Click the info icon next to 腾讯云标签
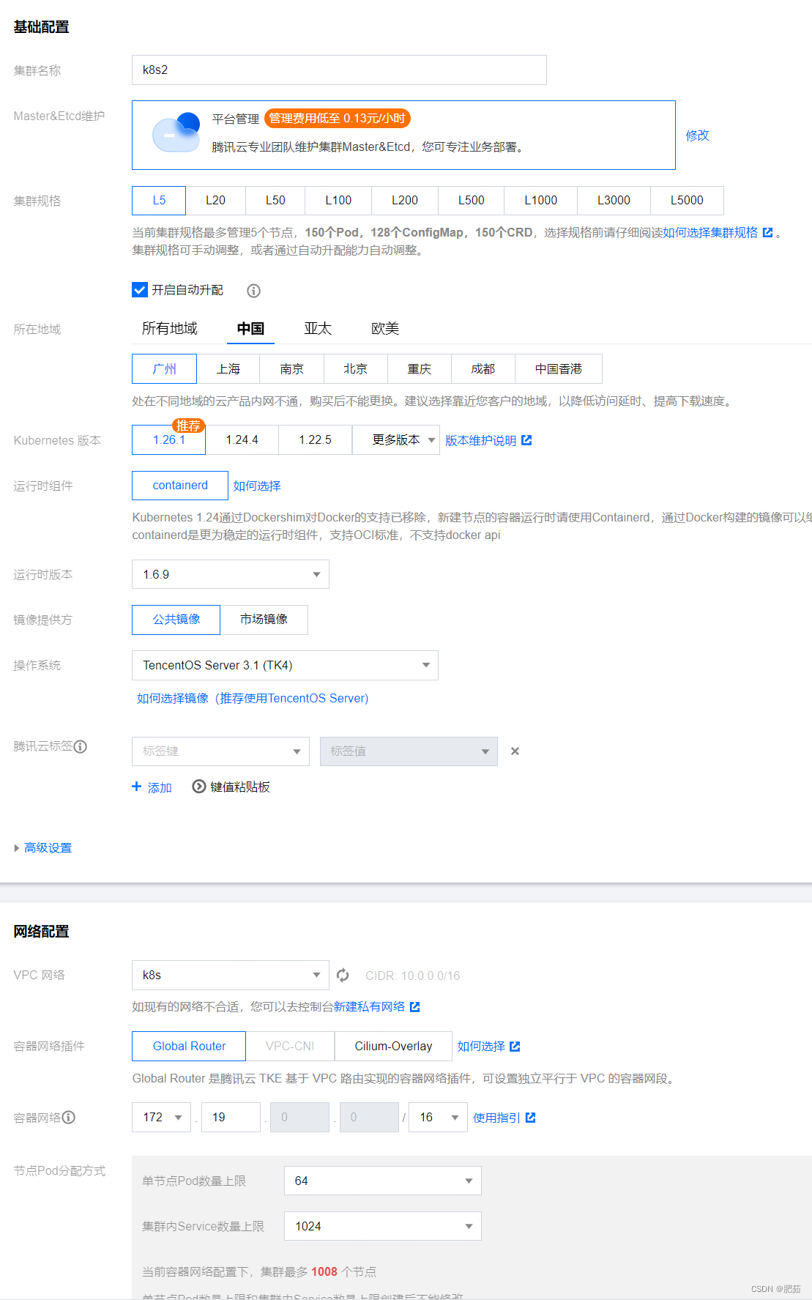Image resolution: width=812 pixels, height=1300 pixels. [81, 746]
